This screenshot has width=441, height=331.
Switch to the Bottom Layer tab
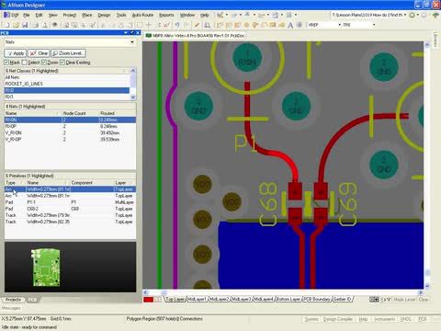pyautogui.click(x=288, y=299)
